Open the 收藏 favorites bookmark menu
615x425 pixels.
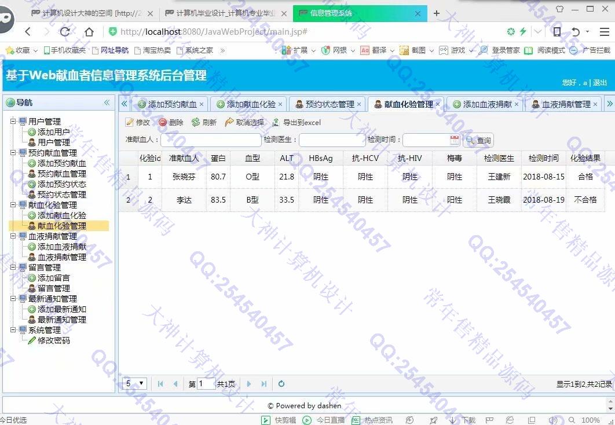coord(21,50)
